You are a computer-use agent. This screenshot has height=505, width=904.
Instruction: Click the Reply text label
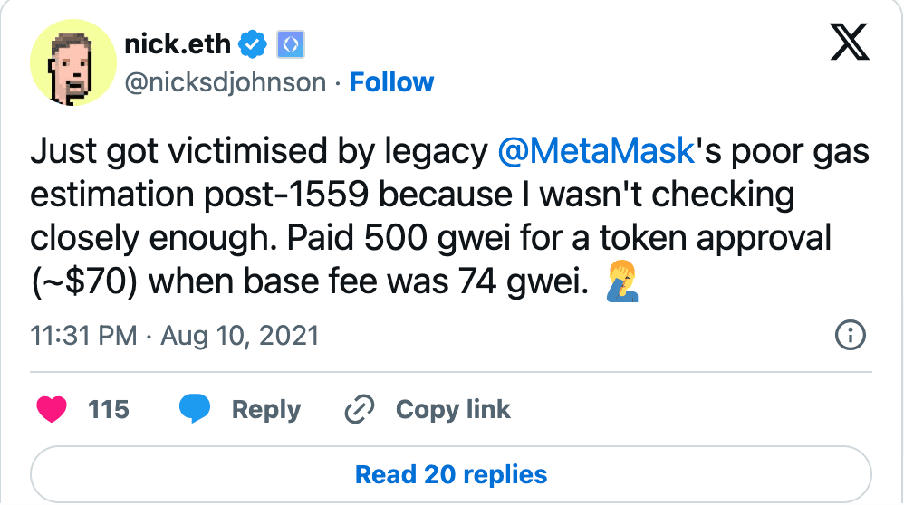[x=265, y=409]
